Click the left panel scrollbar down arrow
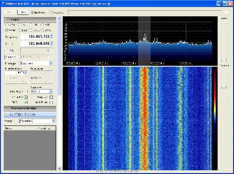This screenshot has height=174, width=234. (59, 168)
